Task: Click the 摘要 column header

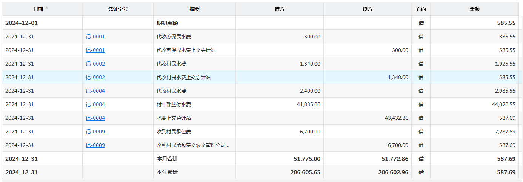Action: 194,9
